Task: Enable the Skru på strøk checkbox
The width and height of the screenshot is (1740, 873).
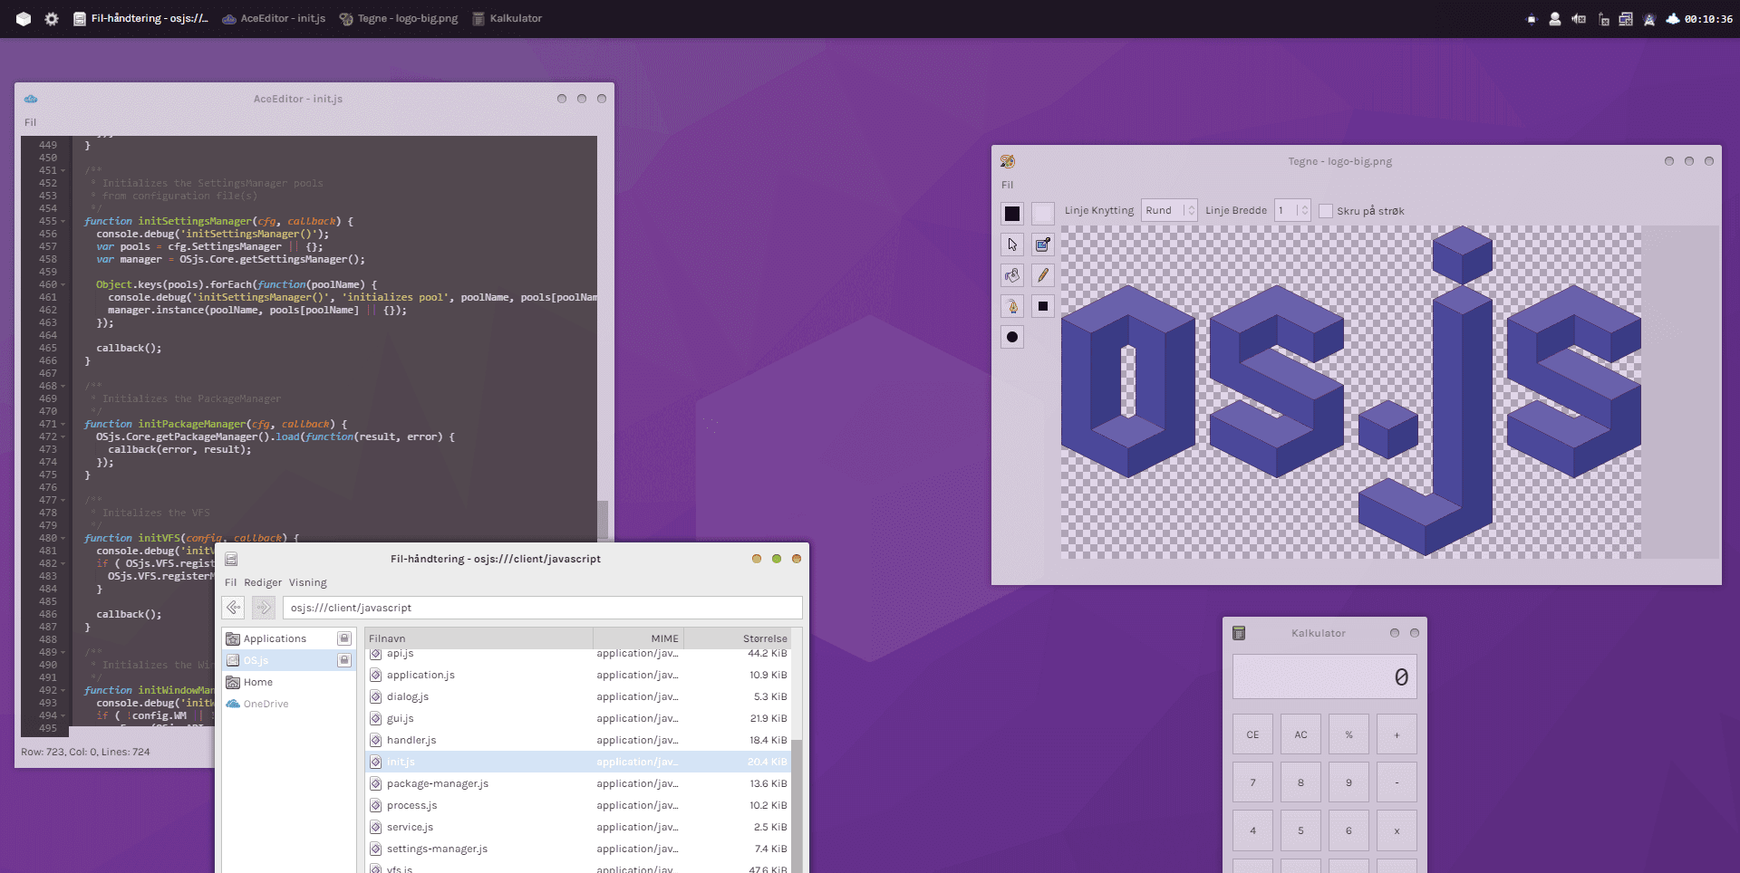Action: pos(1326,211)
